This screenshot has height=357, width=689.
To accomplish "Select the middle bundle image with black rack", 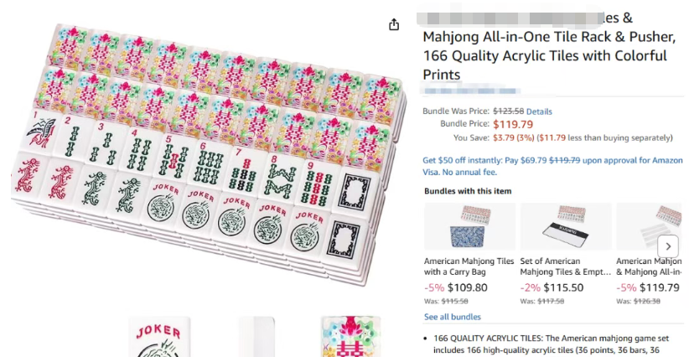I will pyautogui.click(x=566, y=227).
